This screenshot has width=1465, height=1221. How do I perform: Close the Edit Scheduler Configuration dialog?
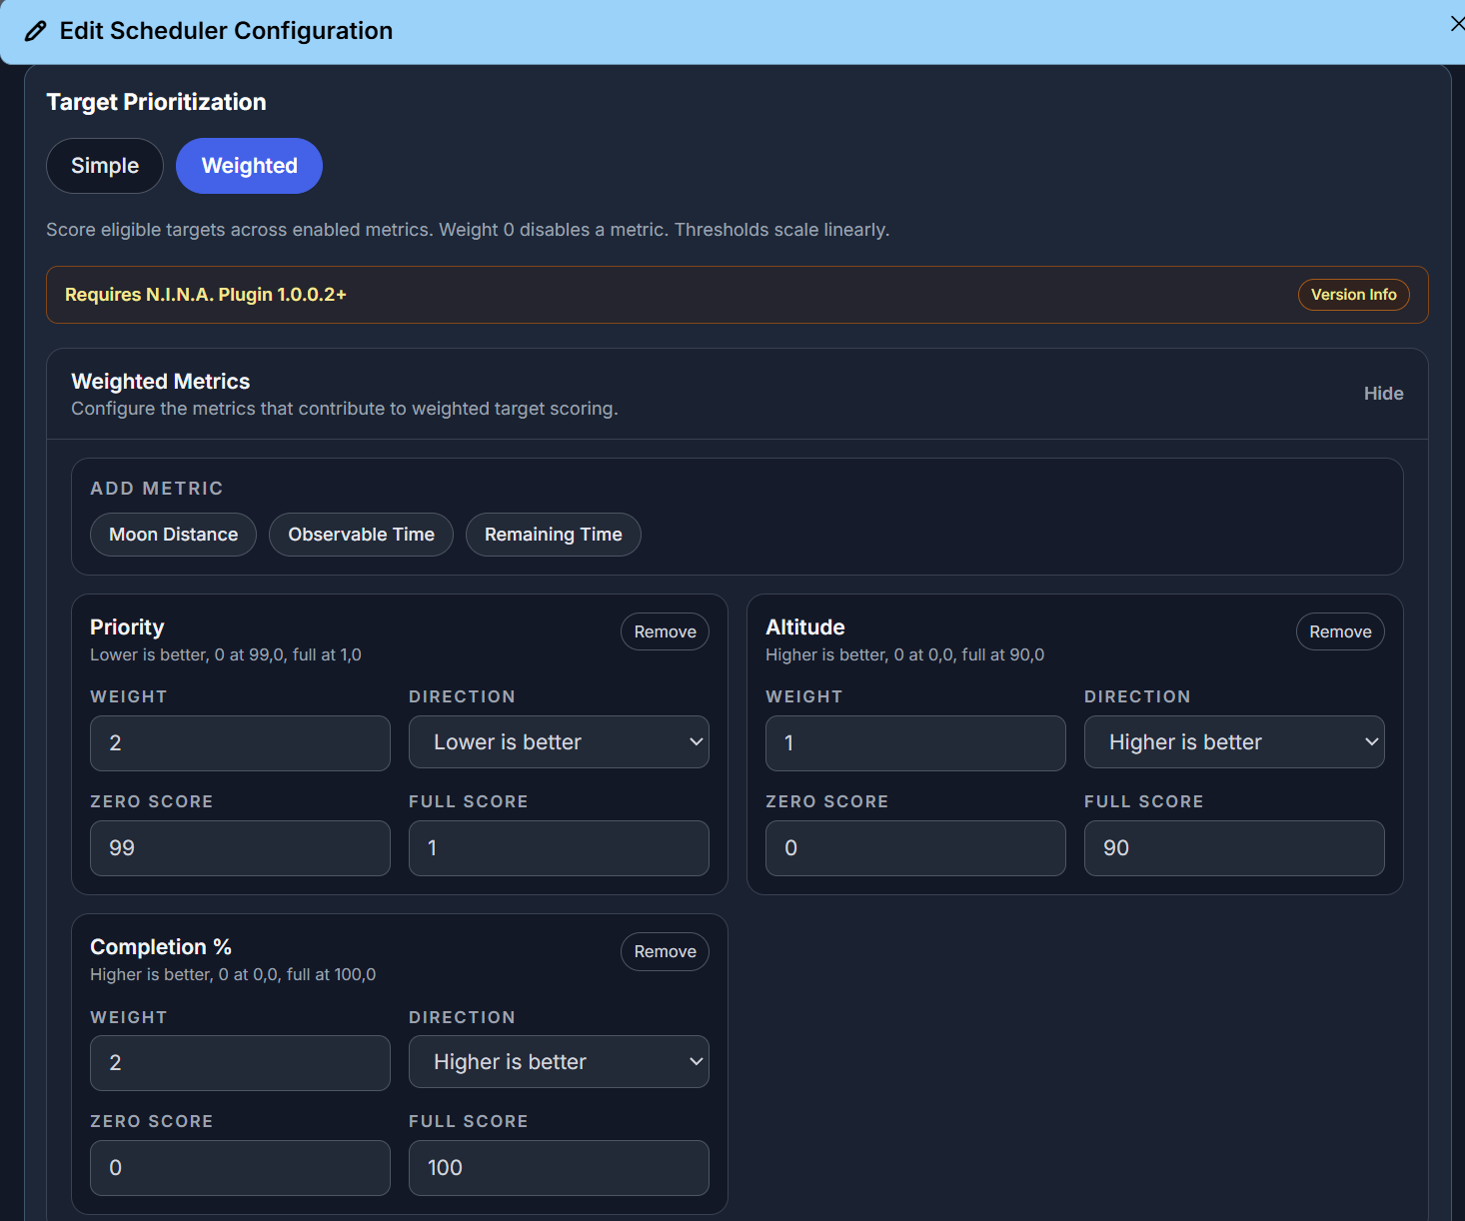(x=1457, y=24)
